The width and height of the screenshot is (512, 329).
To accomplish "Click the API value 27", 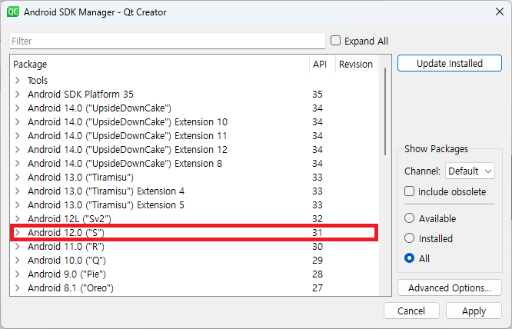I will [x=317, y=287].
